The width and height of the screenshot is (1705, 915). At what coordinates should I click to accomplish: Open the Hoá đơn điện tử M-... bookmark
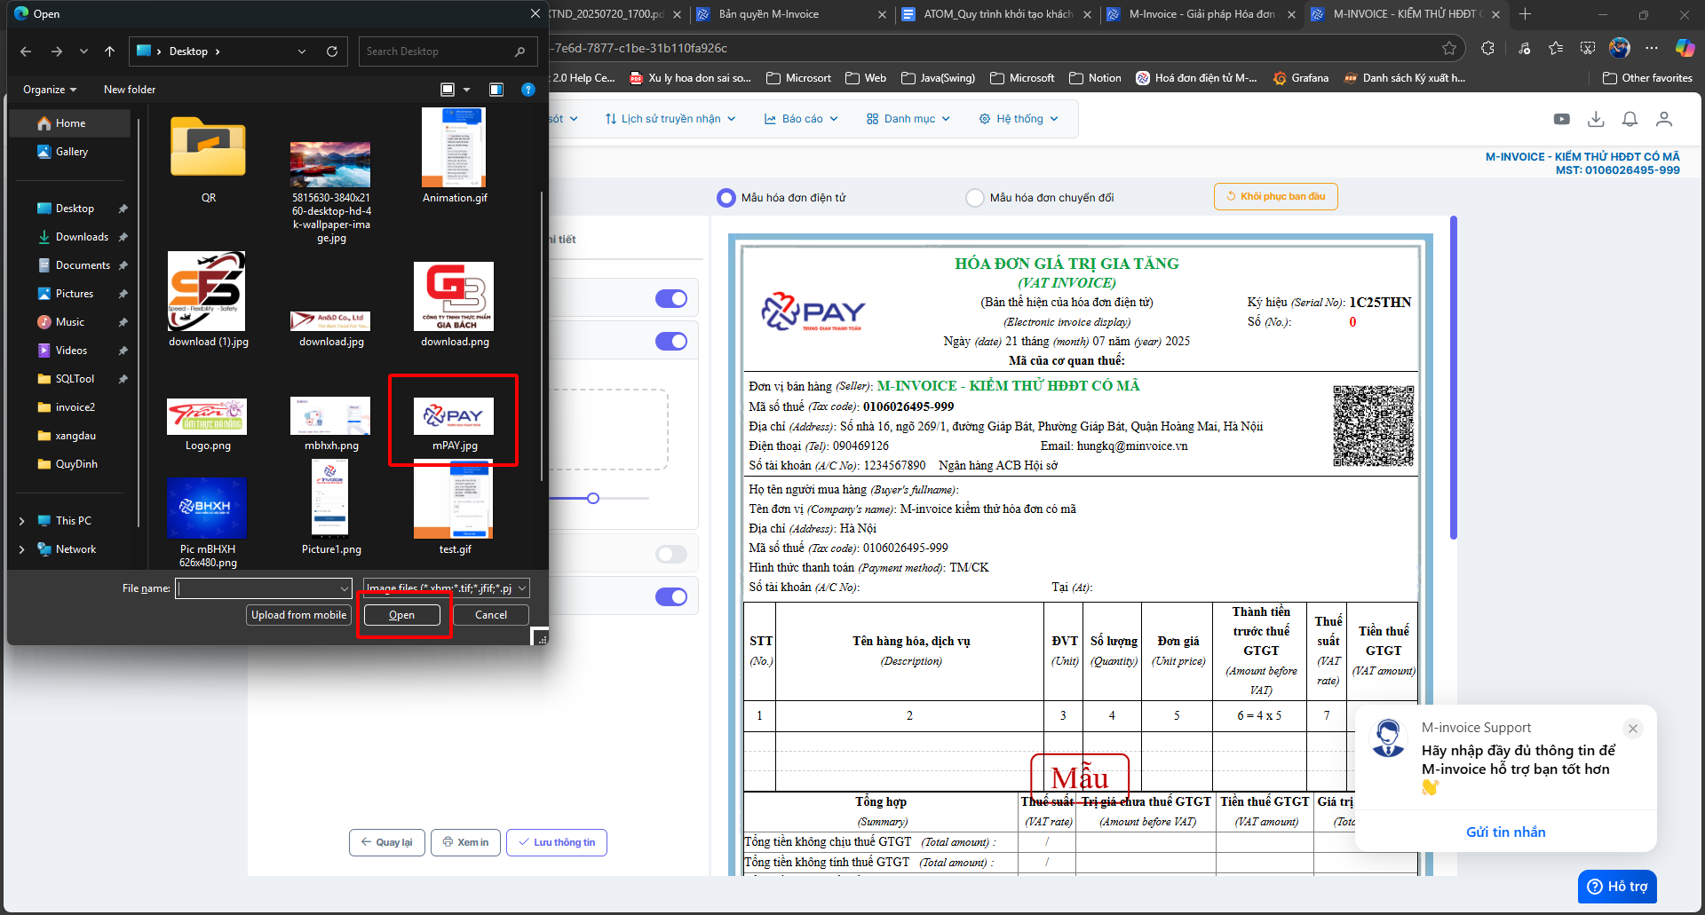1196,78
